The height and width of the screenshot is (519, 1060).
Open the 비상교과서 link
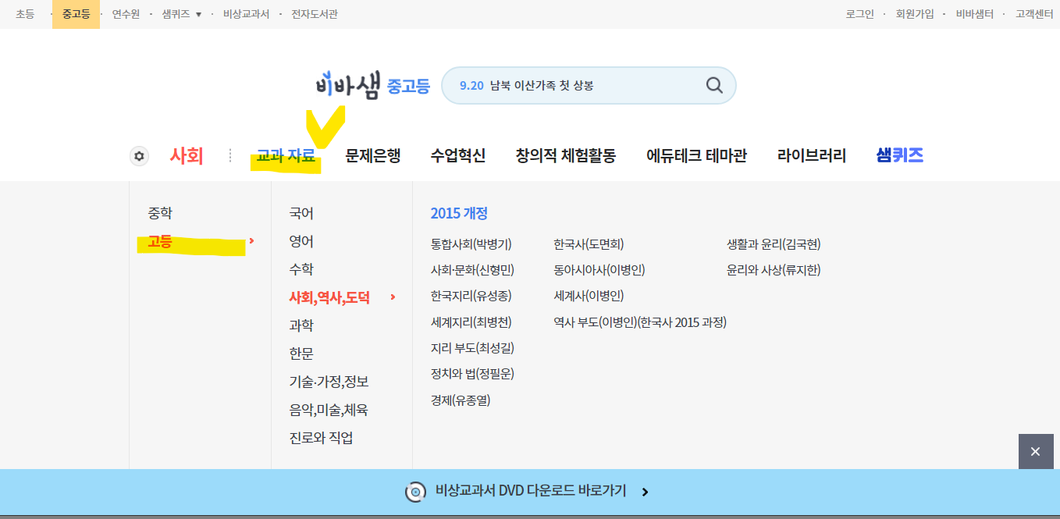[246, 14]
